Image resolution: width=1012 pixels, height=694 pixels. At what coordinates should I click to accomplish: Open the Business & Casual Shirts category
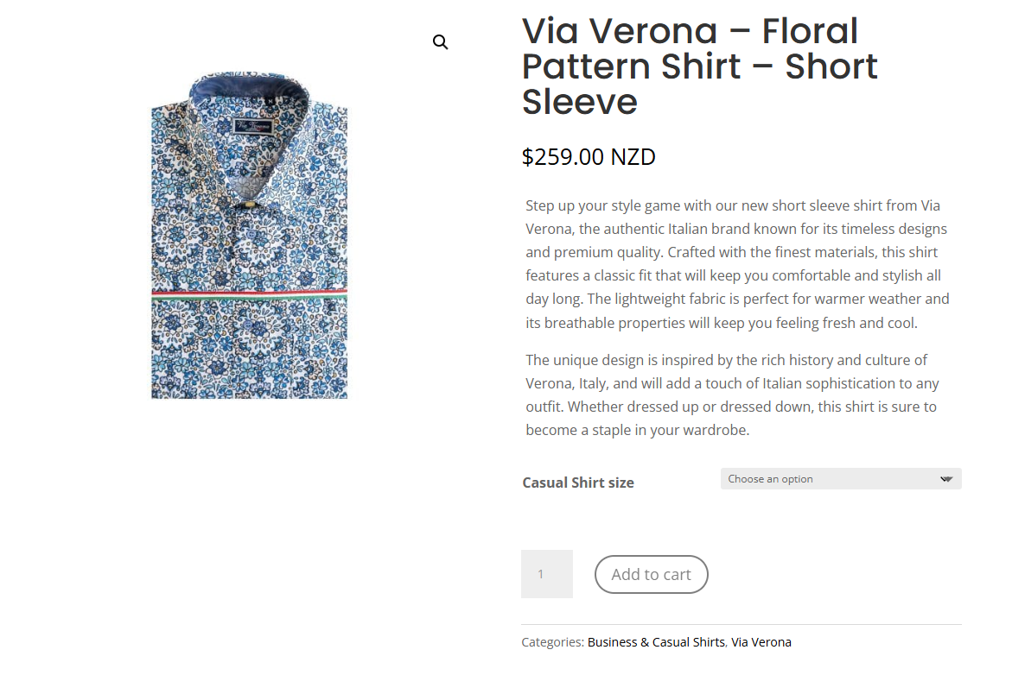tap(656, 642)
